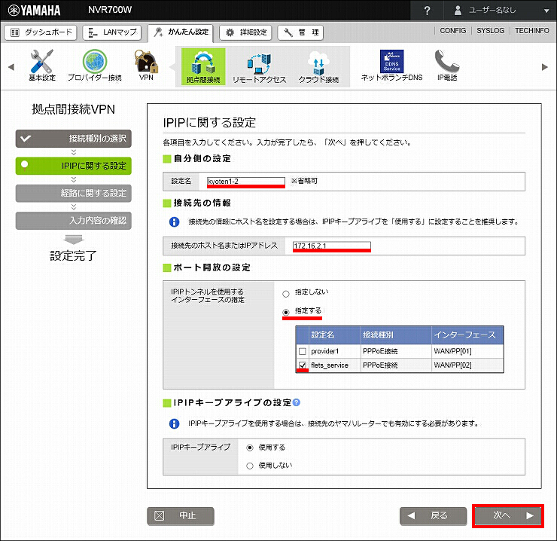This screenshot has width=557, height=541.
Task: Open the リモートアクセス icon
Action: click(260, 68)
